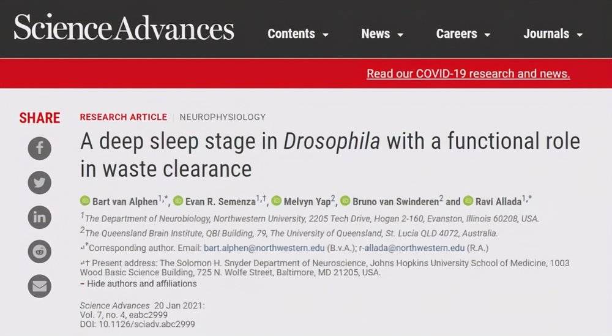Share the article on Reddit
Screen dimensions: 612x336
39,252
